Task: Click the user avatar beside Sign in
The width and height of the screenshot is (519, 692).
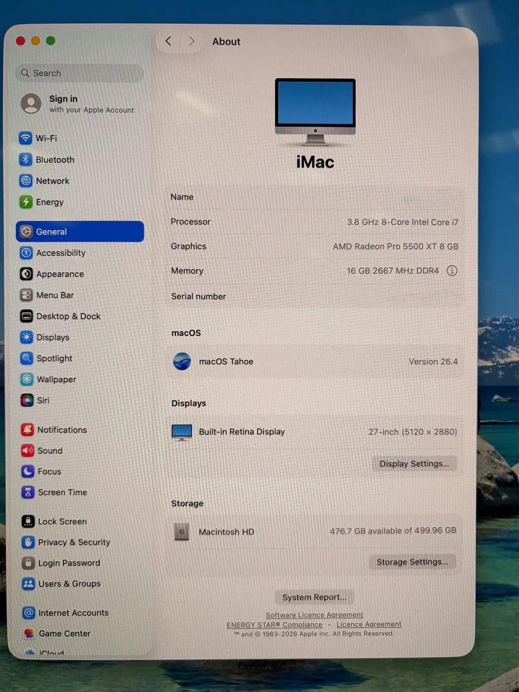Action: coord(31,104)
